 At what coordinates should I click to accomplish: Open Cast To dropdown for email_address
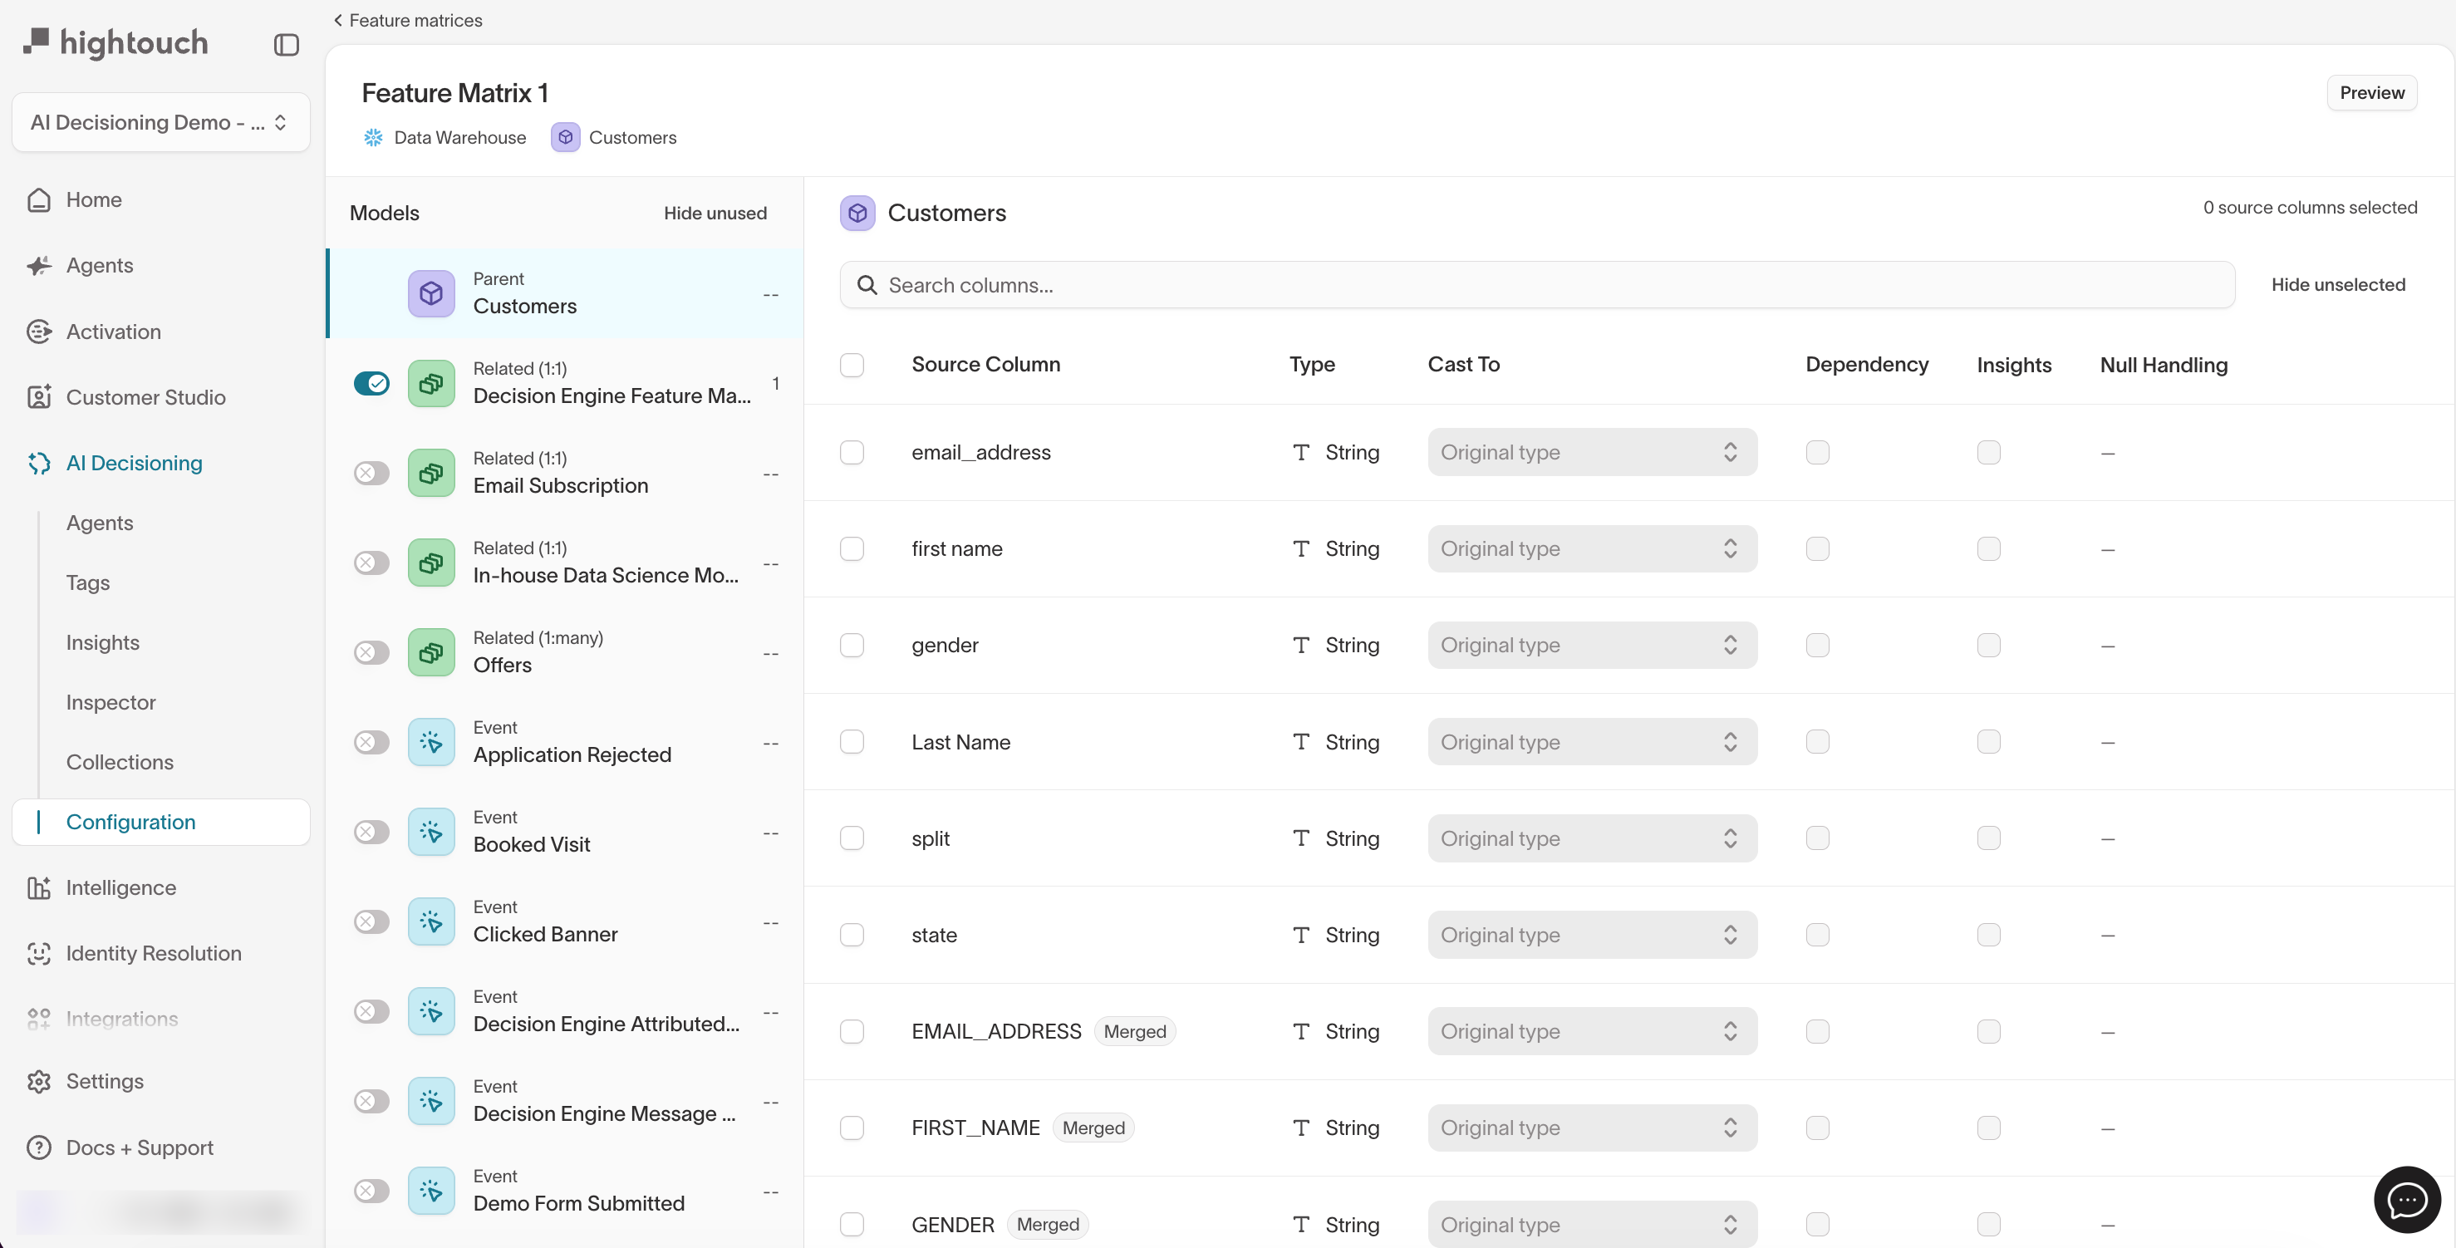(1591, 452)
